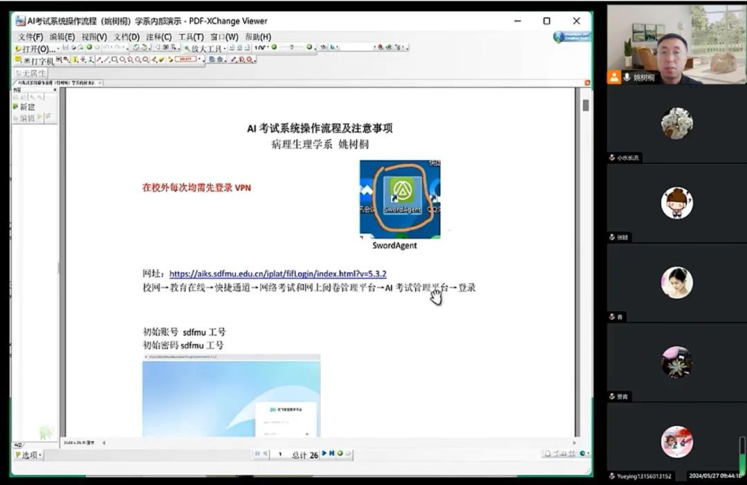Close the document tab
The image size is (747, 485).
(x=100, y=83)
